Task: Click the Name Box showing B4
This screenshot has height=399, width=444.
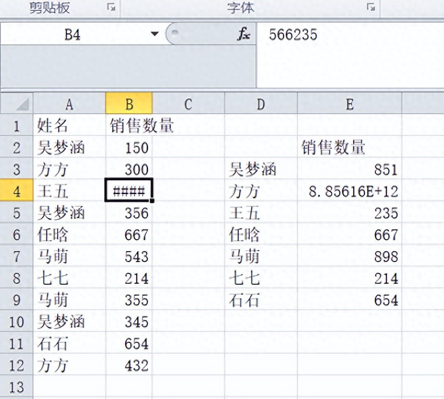Action: (73, 34)
